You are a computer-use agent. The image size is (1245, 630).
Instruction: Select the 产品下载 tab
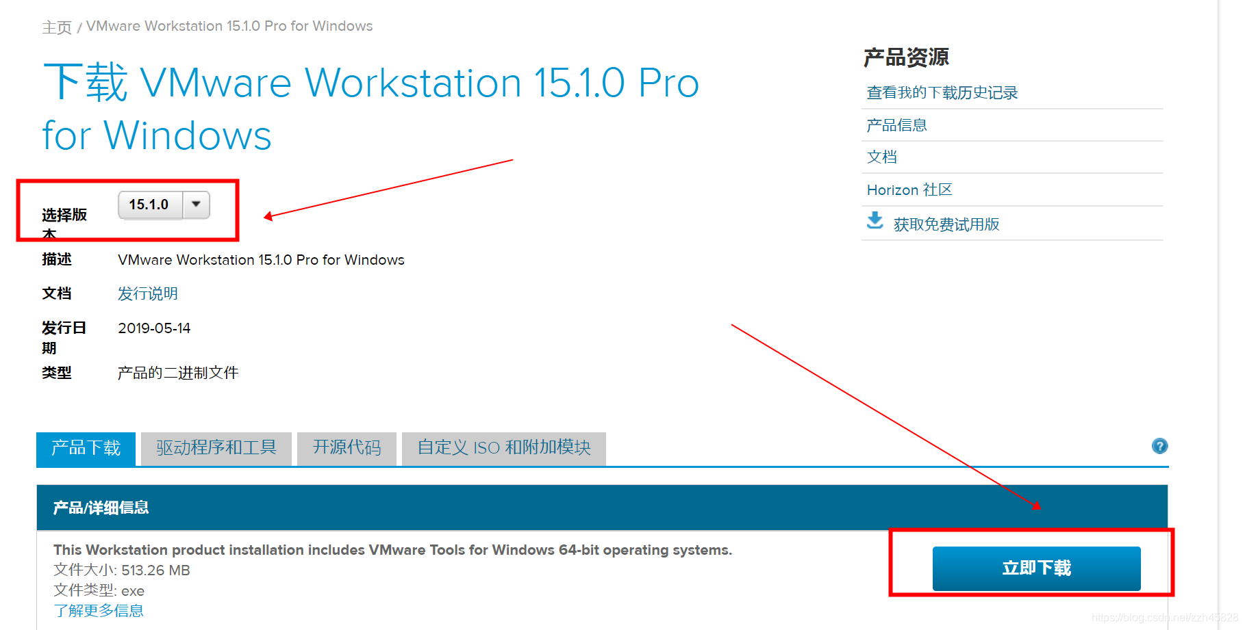(86, 449)
